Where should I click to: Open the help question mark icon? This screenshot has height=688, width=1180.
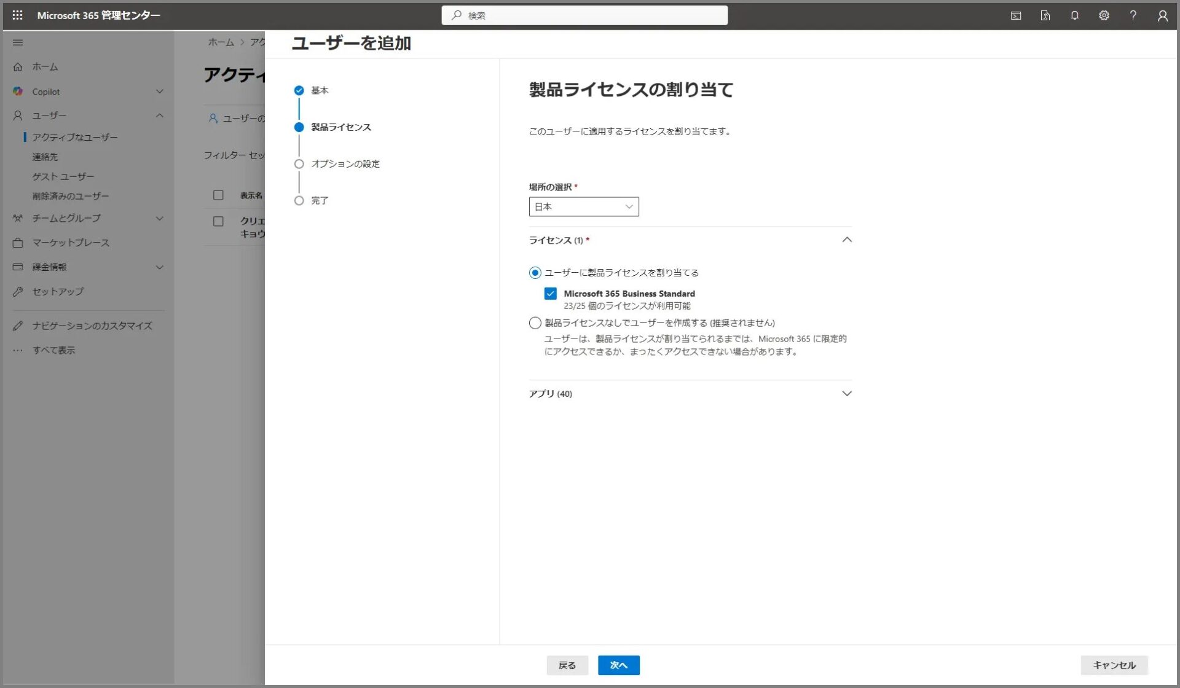1133,15
